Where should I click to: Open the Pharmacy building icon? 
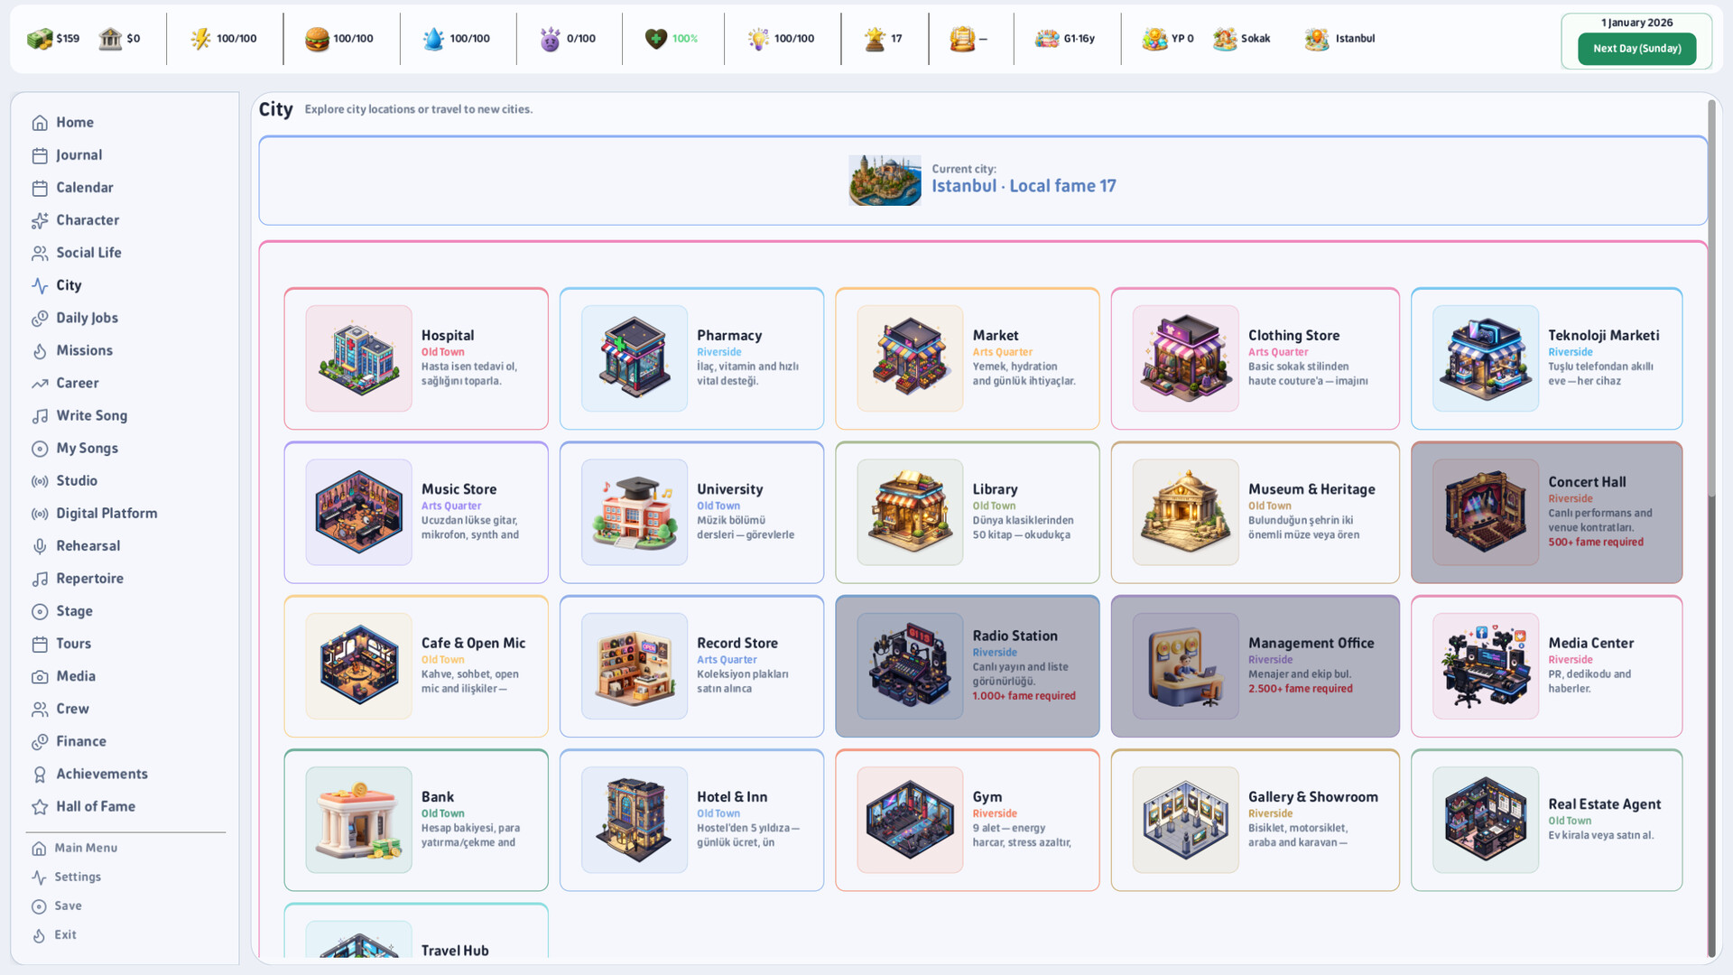(x=635, y=358)
